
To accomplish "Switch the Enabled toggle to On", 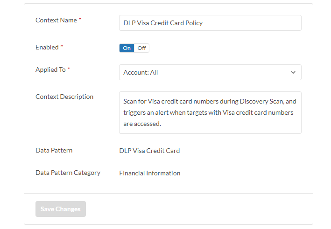I will (127, 48).
